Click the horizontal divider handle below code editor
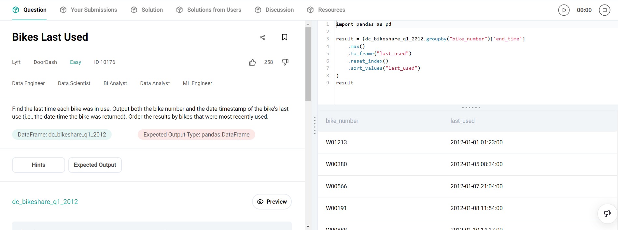 (471, 107)
